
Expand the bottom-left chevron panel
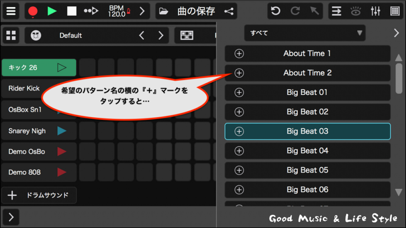tap(11, 217)
